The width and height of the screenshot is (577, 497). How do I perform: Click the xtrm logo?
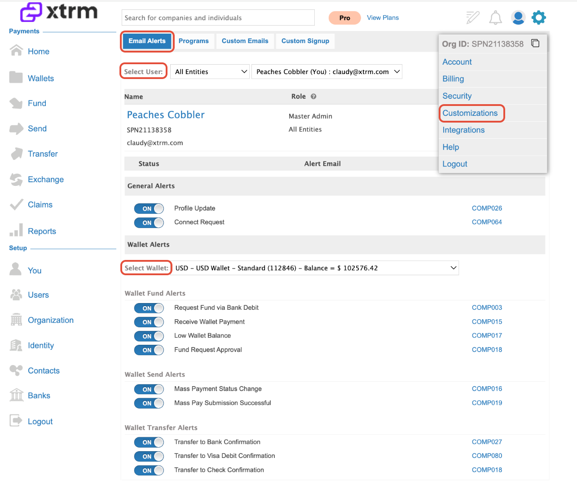[59, 12]
